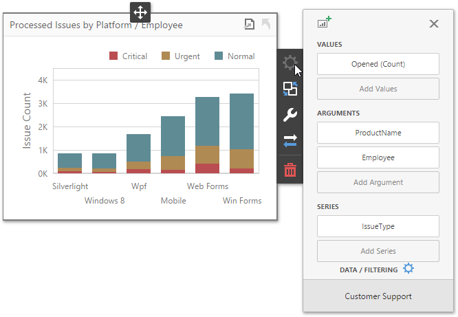
Task: Delete the chart with the trash icon
Action: [290, 170]
